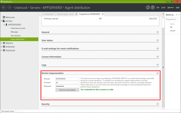181x113 pixels.
Task: Expand the Advanced tree node
Action: 2,50
